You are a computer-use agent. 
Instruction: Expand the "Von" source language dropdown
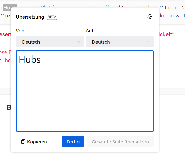50,42
